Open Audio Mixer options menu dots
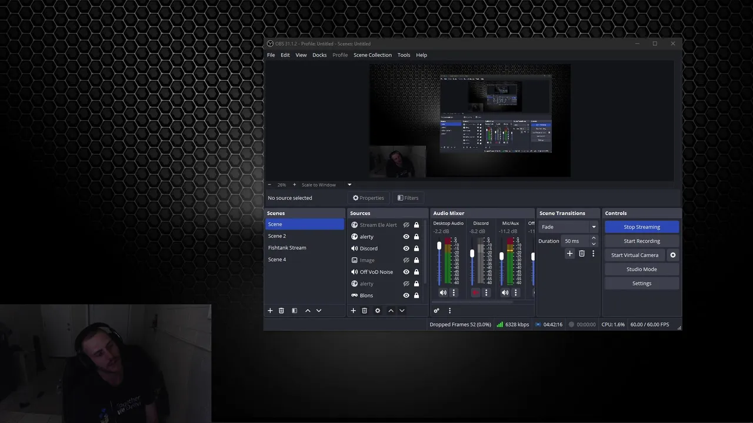 449,311
